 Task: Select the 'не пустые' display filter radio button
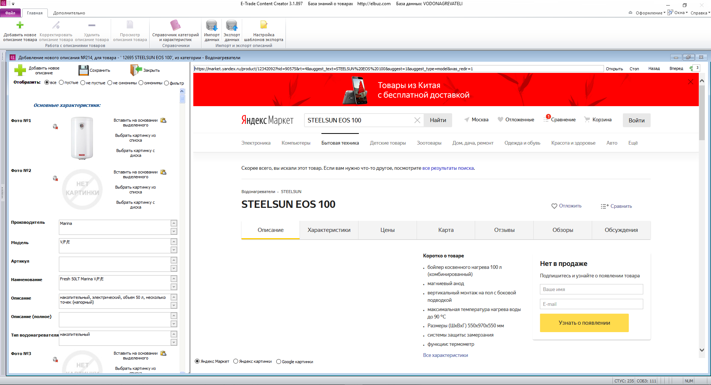(x=83, y=83)
